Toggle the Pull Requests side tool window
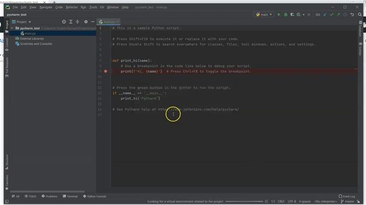This screenshot has width=366, height=205. (x=7, y=67)
